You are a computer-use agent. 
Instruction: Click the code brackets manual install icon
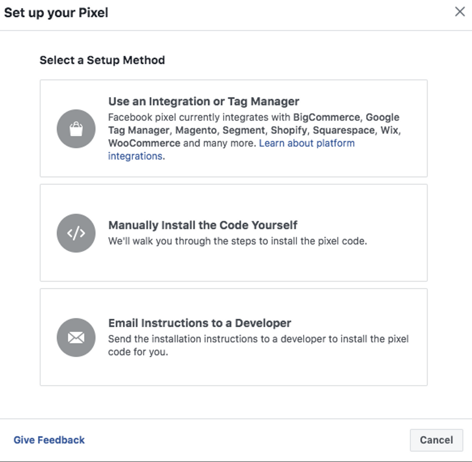click(x=76, y=233)
